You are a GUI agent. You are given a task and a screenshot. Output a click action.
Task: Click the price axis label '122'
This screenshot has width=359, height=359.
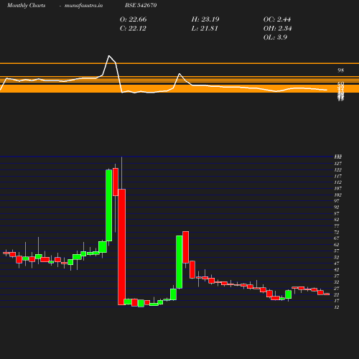click(338, 169)
